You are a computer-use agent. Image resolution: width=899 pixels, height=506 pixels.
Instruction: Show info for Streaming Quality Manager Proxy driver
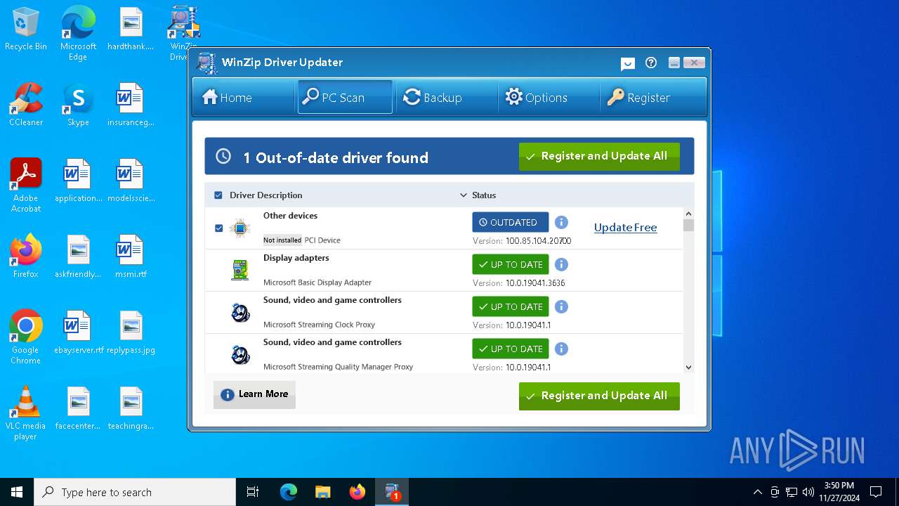[x=561, y=349]
